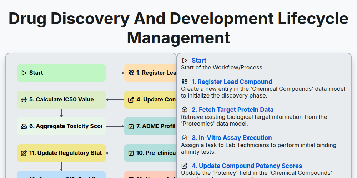Open the 2. Fetch Target Protein Data link
This screenshot has height=178, width=357.
click(x=232, y=110)
